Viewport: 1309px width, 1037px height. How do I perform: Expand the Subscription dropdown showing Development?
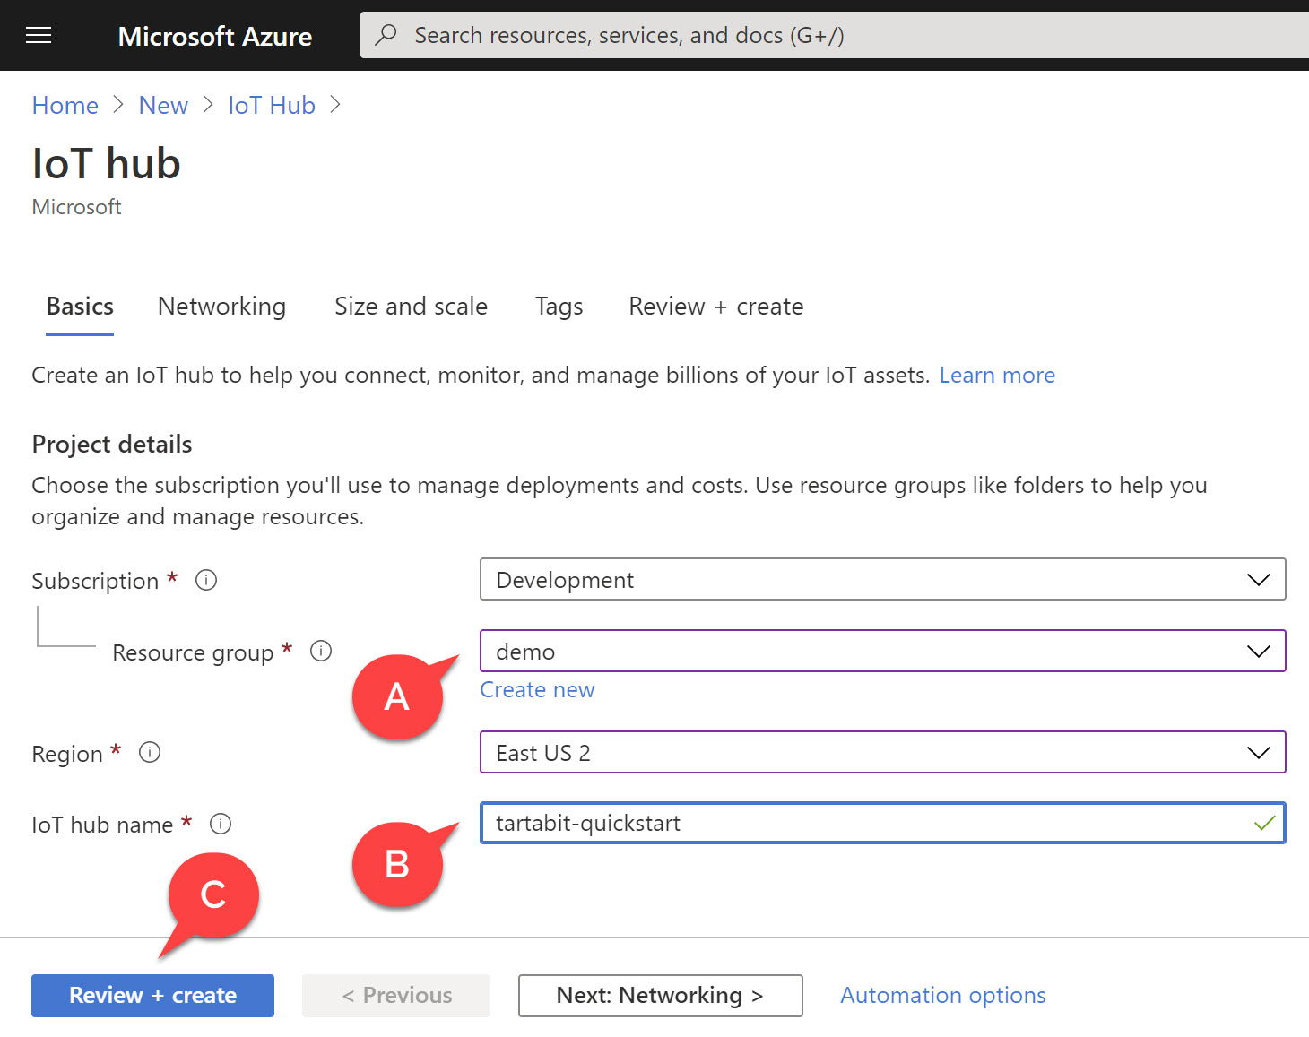(x=883, y=579)
